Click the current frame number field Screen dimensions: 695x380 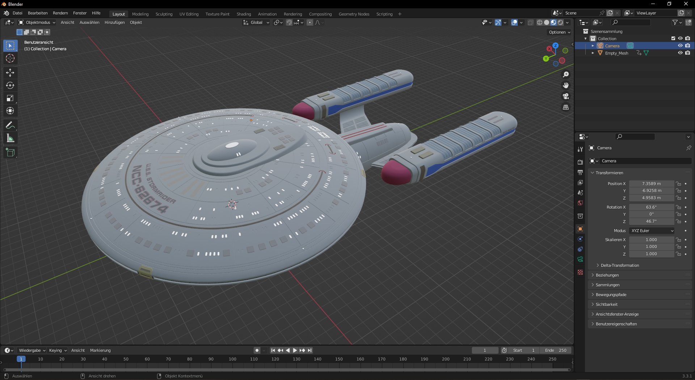coord(485,350)
